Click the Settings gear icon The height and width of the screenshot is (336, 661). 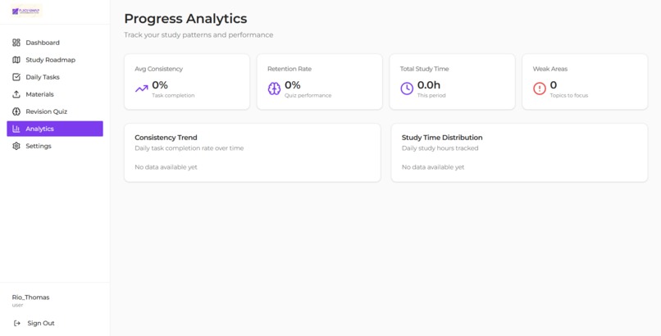point(16,146)
